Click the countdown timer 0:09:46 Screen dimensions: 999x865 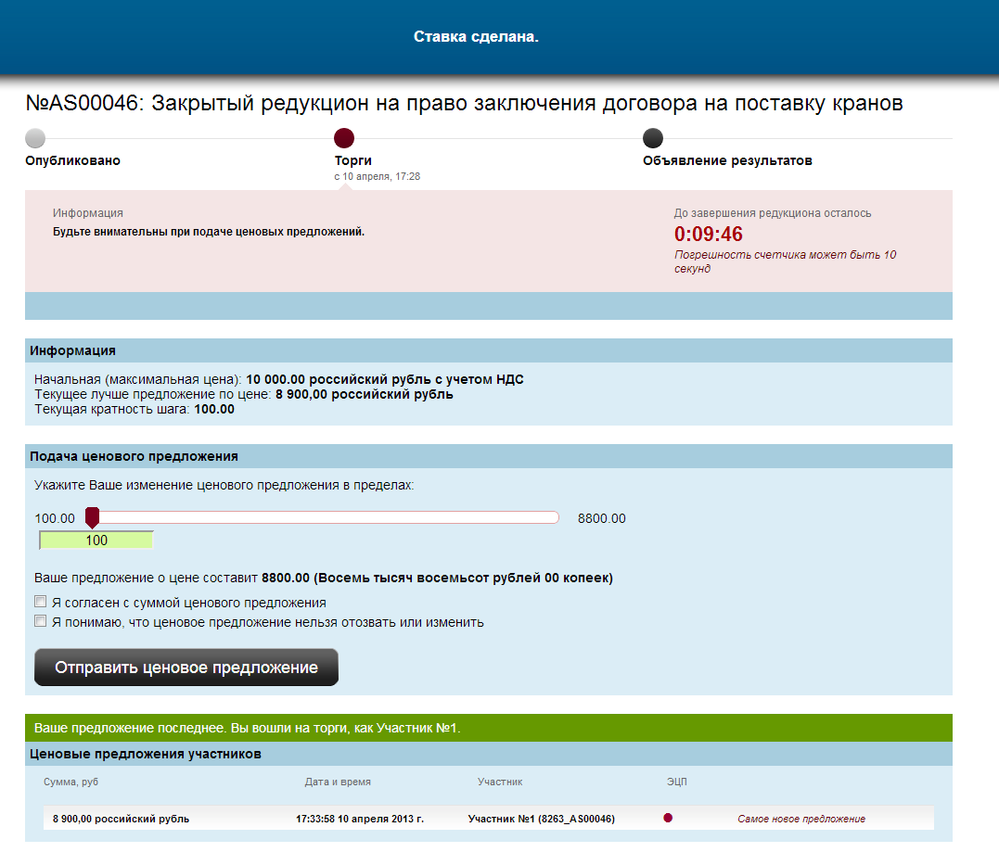pos(709,235)
